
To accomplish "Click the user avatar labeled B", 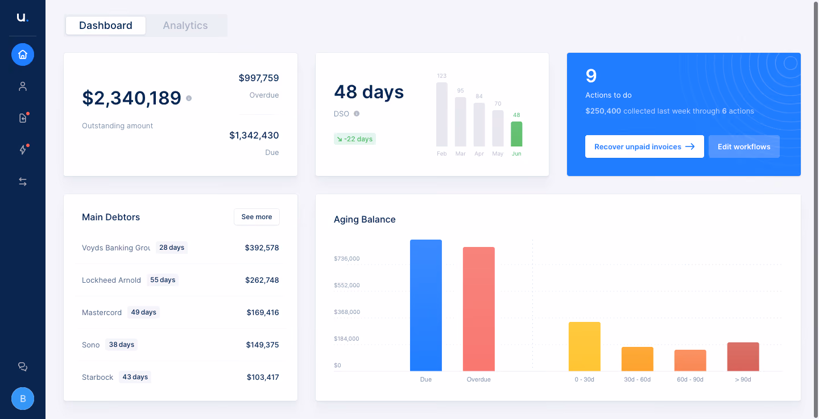I will (23, 399).
